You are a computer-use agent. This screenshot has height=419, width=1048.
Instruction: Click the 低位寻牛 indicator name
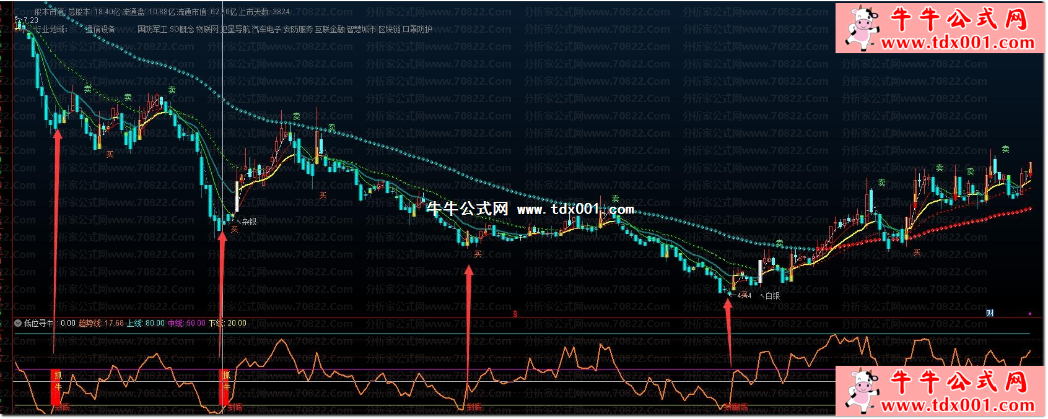coord(38,323)
